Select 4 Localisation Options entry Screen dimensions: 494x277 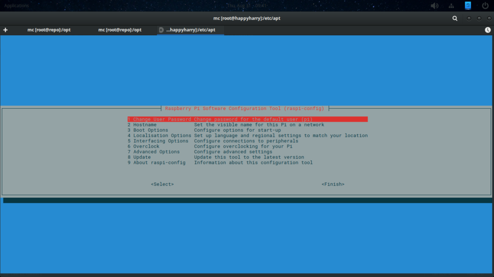pos(247,136)
